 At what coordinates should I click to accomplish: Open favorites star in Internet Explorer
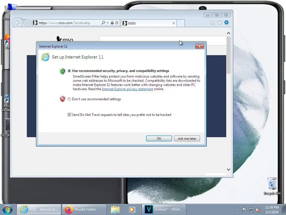220,22
